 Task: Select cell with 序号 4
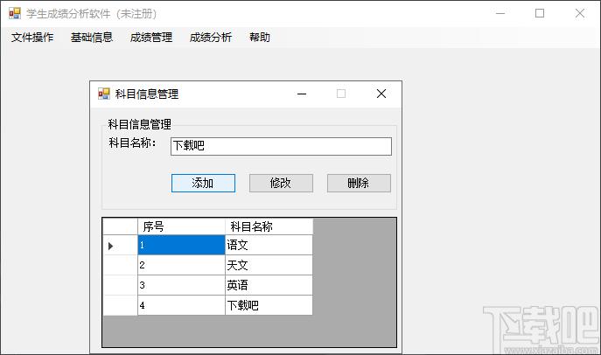[x=181, y=305]
